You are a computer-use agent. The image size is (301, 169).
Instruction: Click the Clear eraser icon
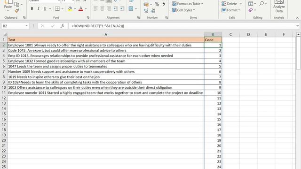(x=251, y=10)
